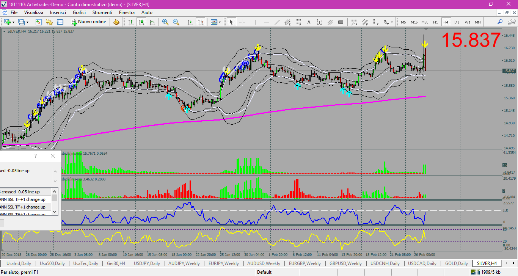
Task: Select the text label T tool
Action: pos(319,22)
